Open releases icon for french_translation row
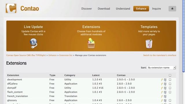Screen dimensions: 185x104 click(165, 96)
